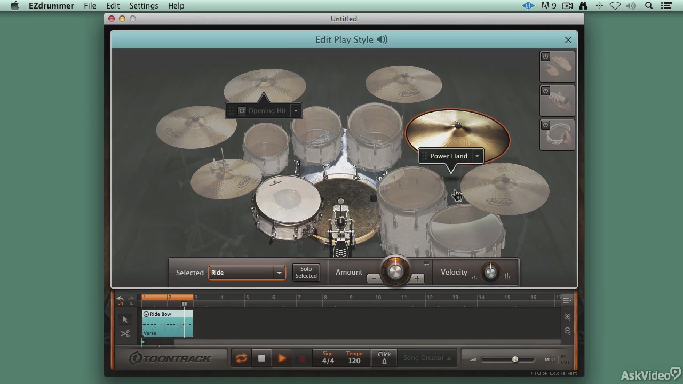Increase Amount with the plus button
This screenshot has height=384, width=683.
pos(417,278)
